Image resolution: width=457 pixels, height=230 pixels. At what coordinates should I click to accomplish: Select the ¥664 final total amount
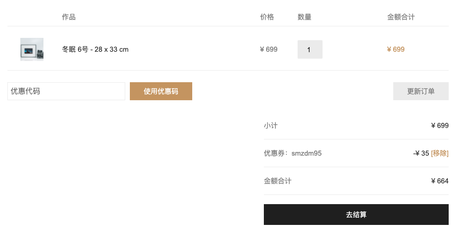click(440, 181)
